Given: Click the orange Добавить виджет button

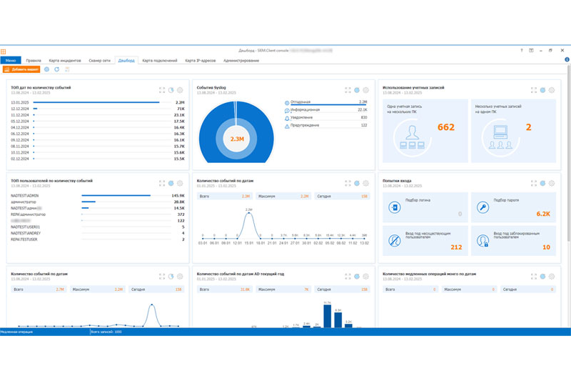Looking at the screenshot, I should tap(21, 69).
